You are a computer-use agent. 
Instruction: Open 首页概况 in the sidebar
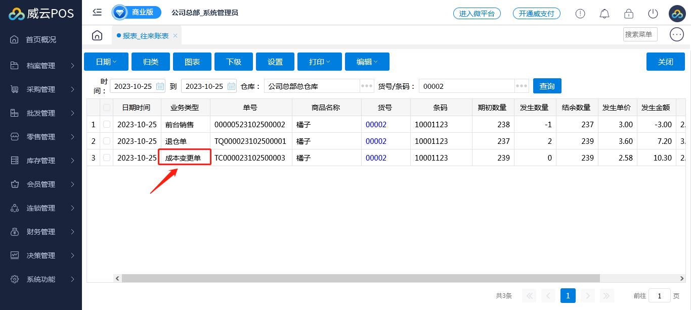tap(41, 39)
